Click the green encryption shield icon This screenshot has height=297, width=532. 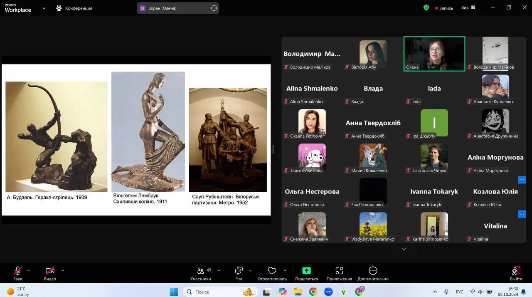(426, 7)
